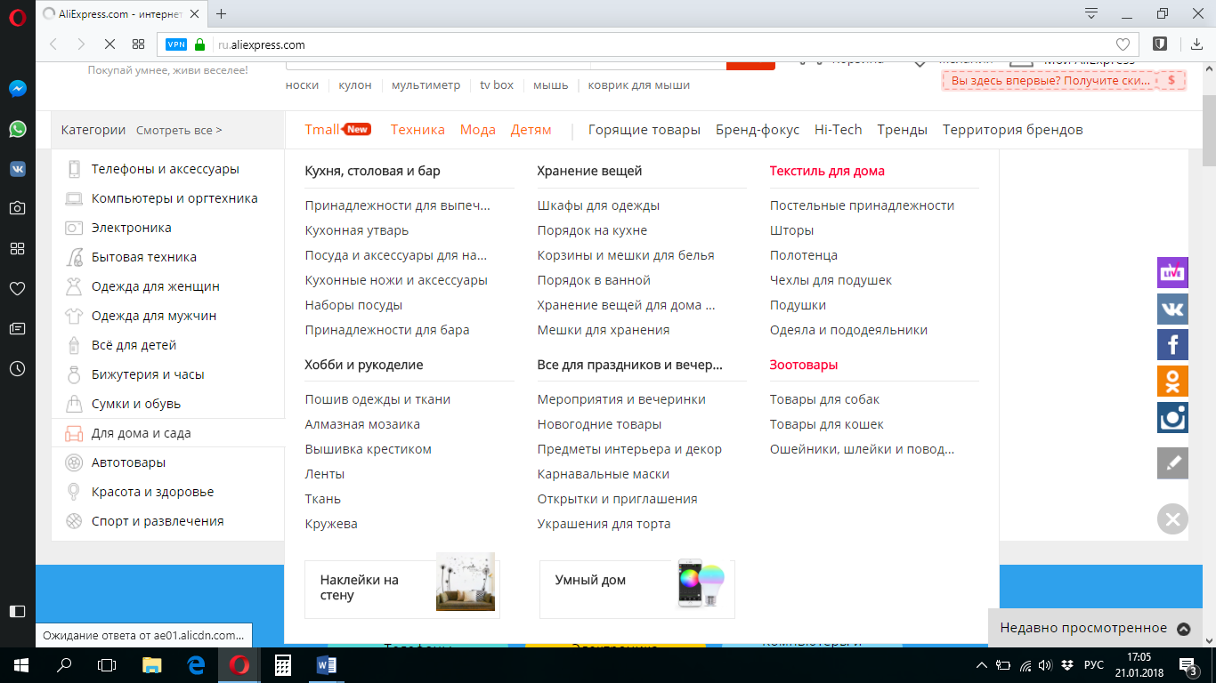Open the Snapshot camera tool in sidebar

tap(18, 208)
